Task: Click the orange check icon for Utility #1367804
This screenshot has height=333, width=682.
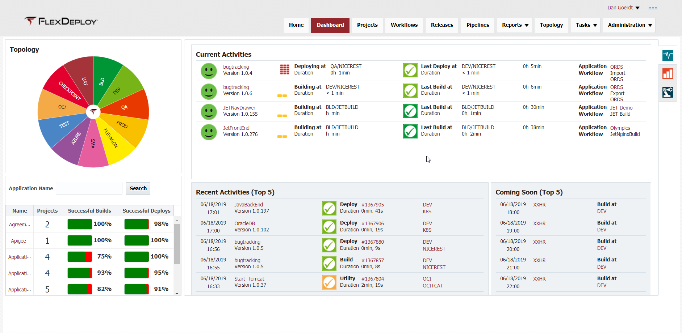Action: (329, 282)
